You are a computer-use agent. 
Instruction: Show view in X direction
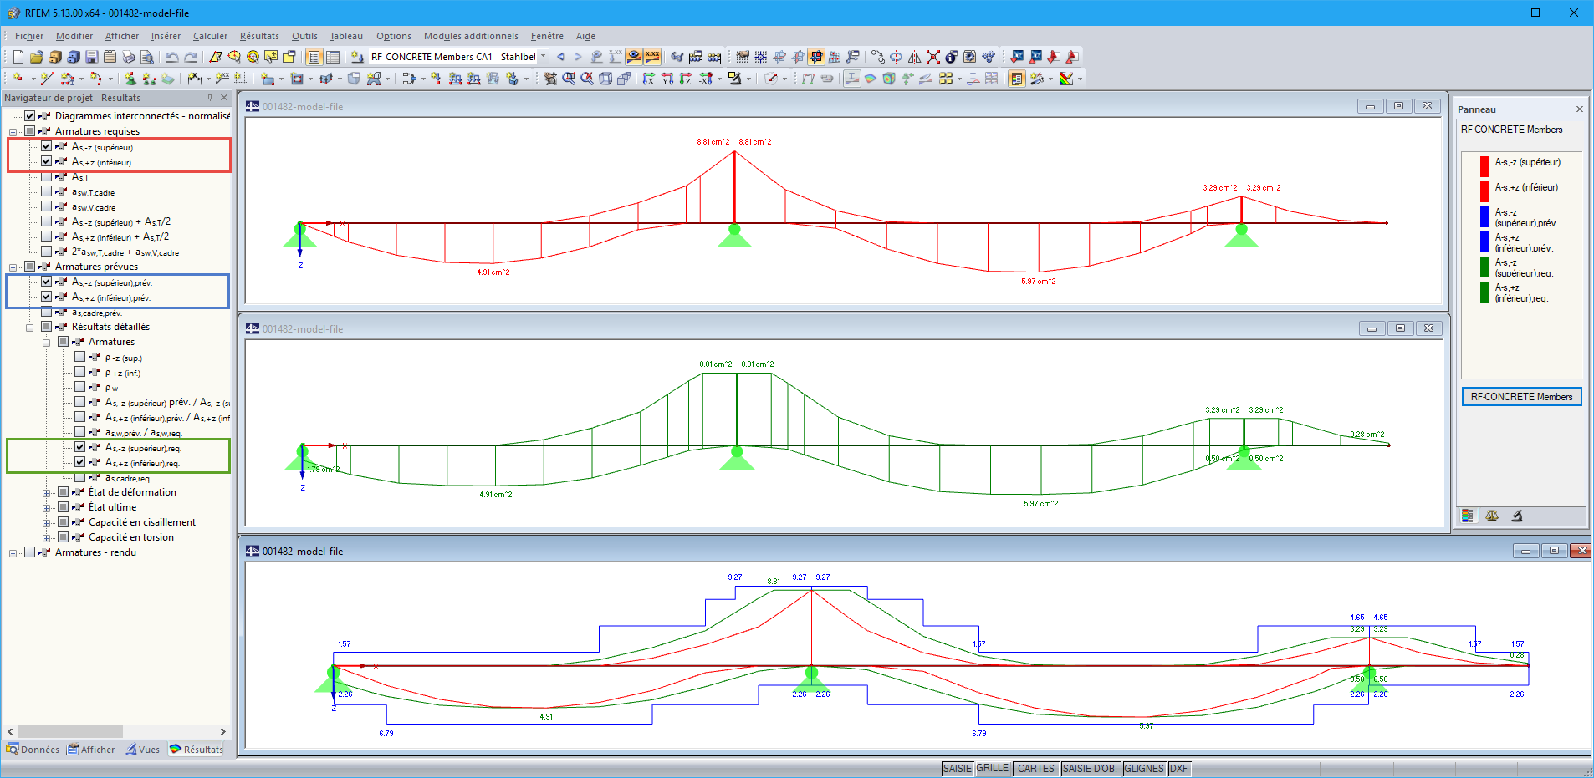click(x=649, y=79)
